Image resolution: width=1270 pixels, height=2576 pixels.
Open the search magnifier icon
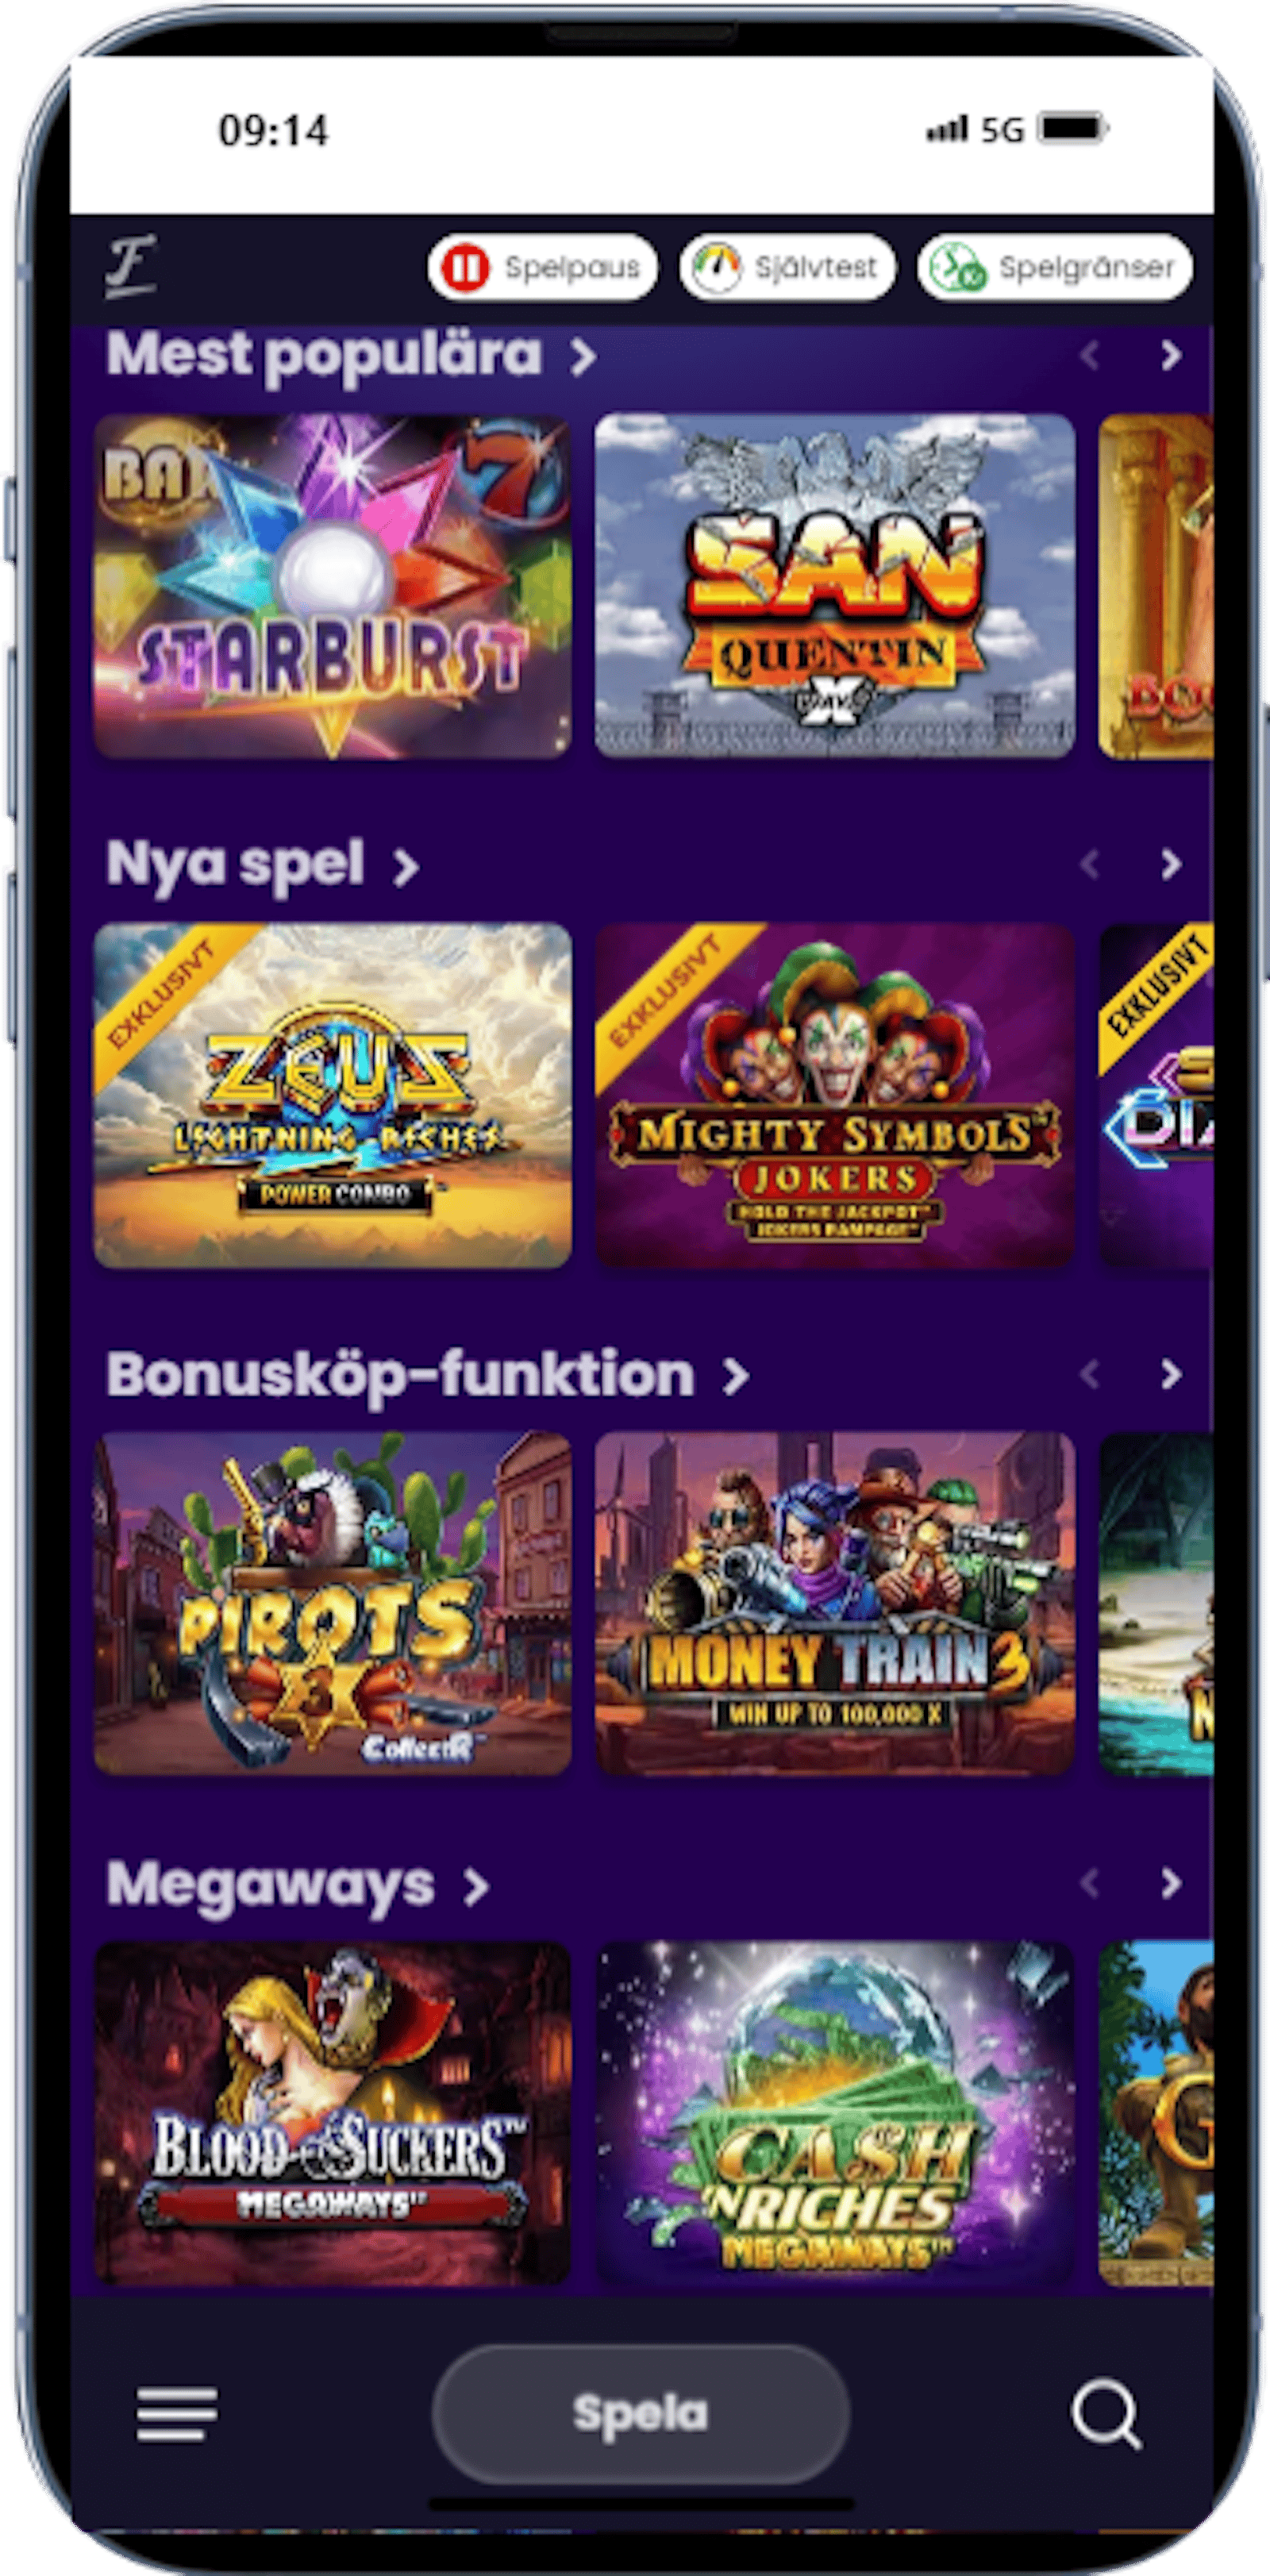pos(1106,2414)
